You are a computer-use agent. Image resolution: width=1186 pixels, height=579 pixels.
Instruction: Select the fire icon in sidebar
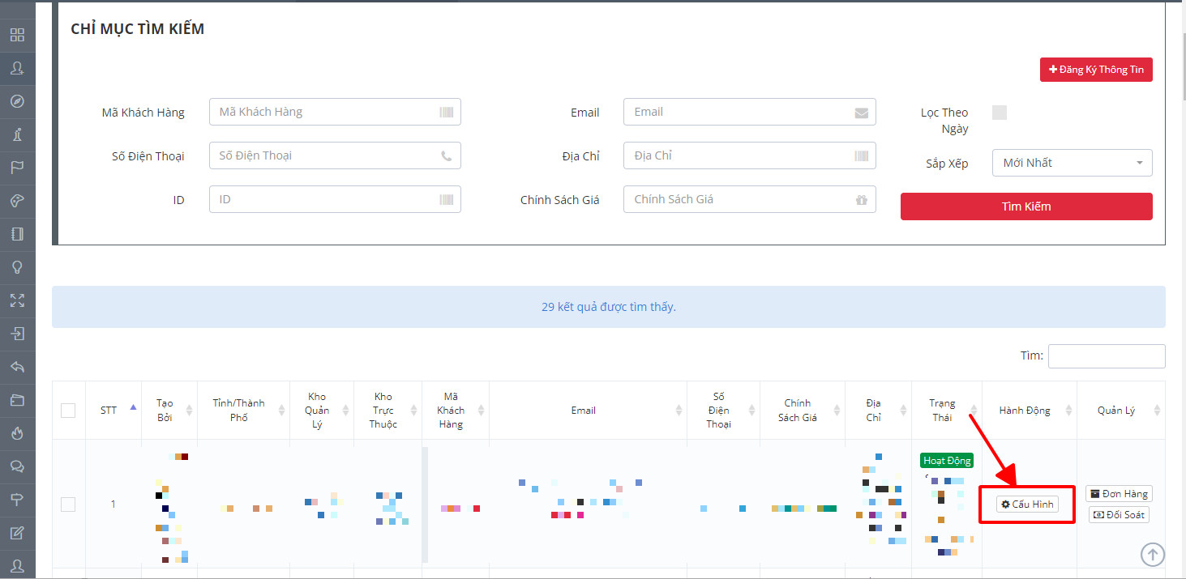click(x=17, y=433)
